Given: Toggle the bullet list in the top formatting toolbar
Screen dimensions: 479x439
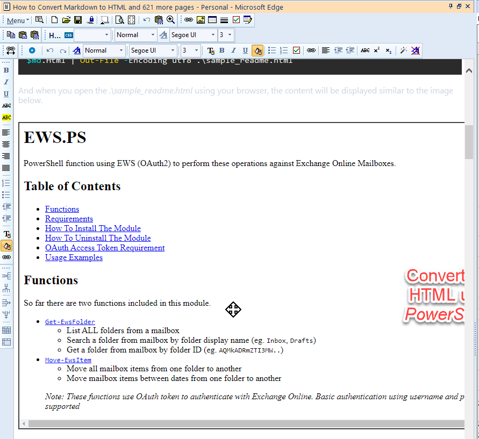Looking at the screenshot, I should click(272, 51).
